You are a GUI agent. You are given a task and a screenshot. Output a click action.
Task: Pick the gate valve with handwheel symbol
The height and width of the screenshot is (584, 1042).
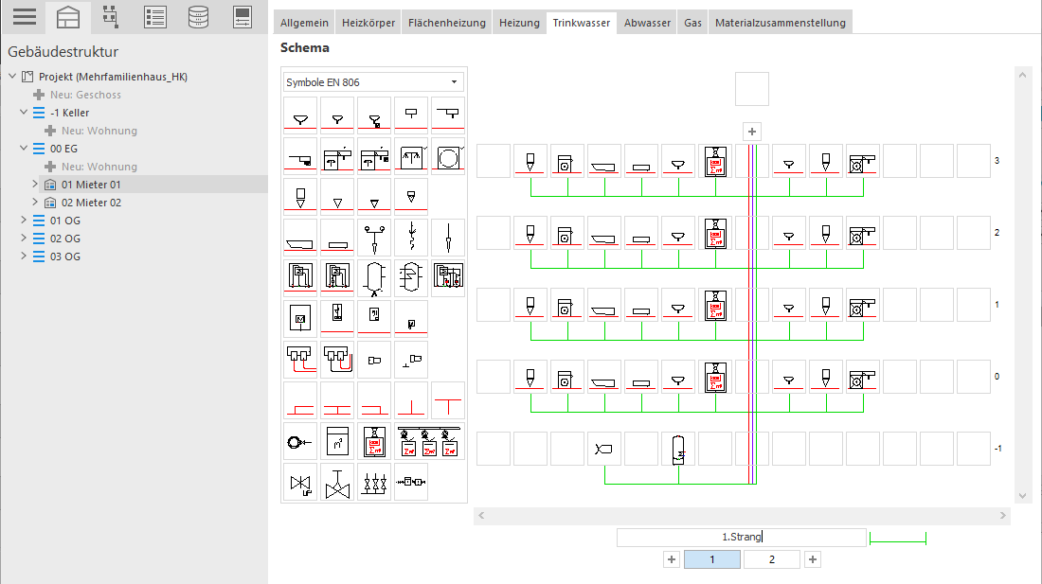tap(337, 483)
